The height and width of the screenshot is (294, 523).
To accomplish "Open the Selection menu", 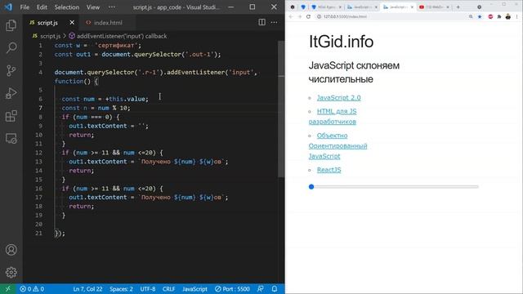I will coord(67,7).
